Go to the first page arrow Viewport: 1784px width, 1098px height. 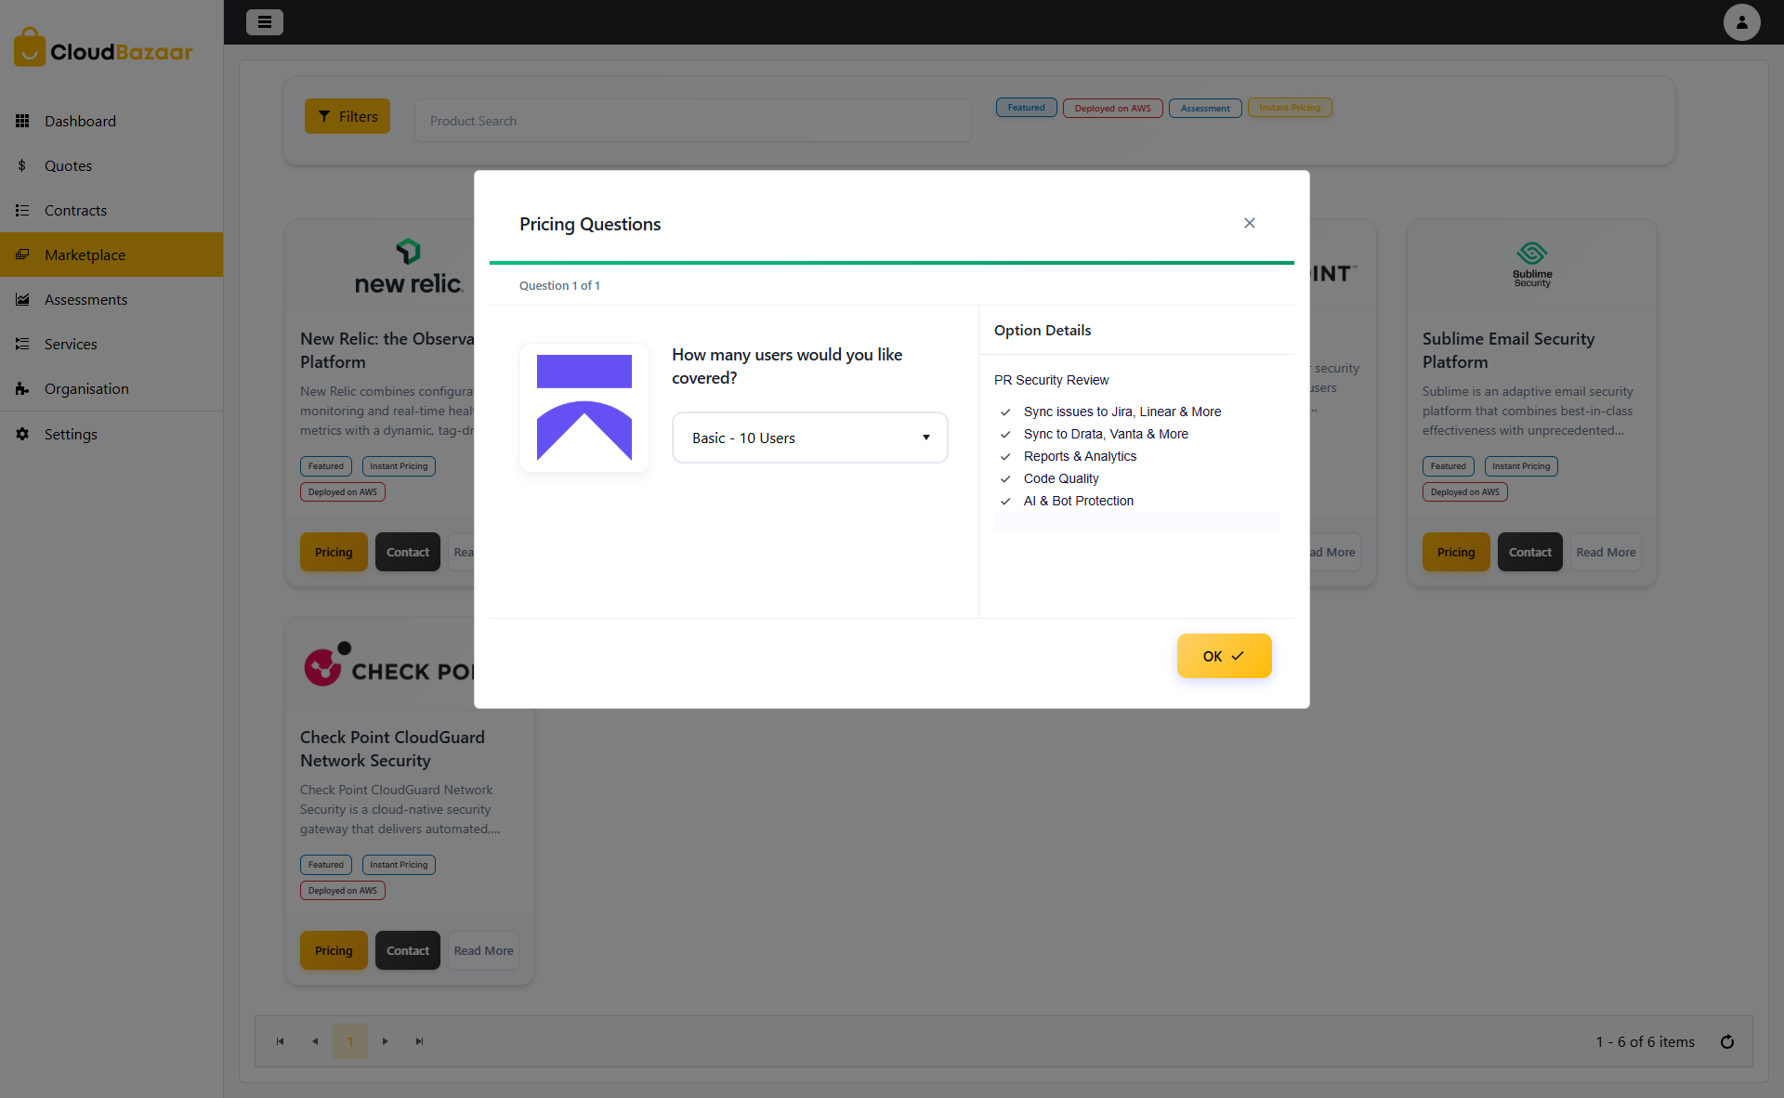click(x=280, y=1041)
